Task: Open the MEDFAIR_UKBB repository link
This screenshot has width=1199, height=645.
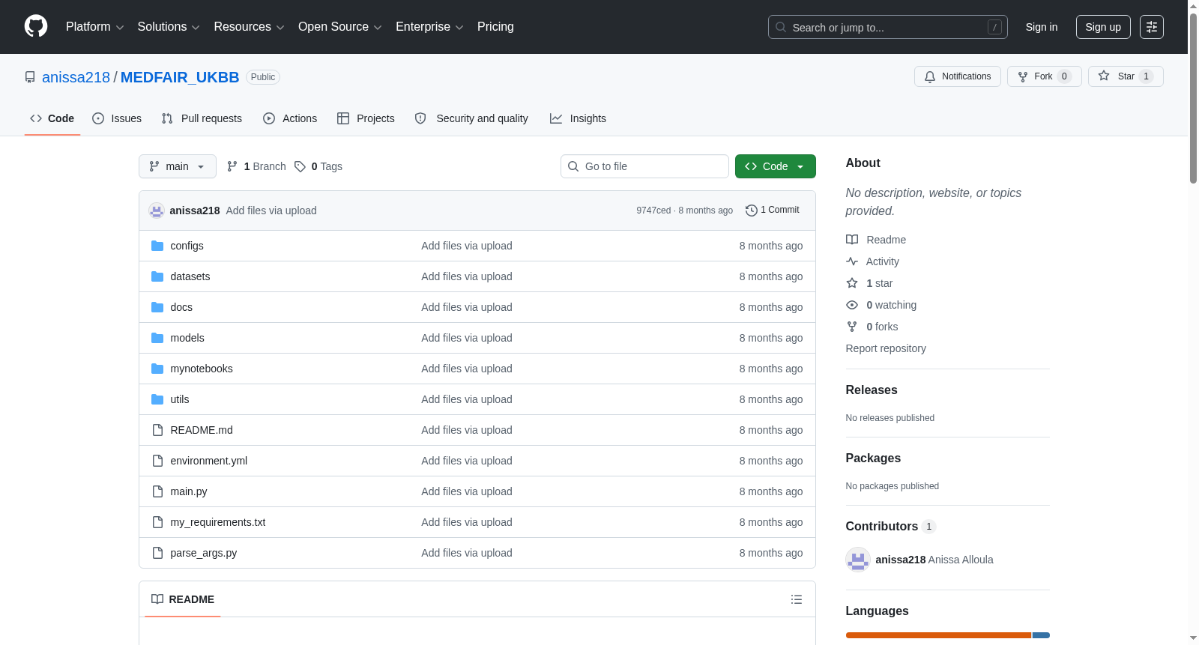Action: [180, 77]
